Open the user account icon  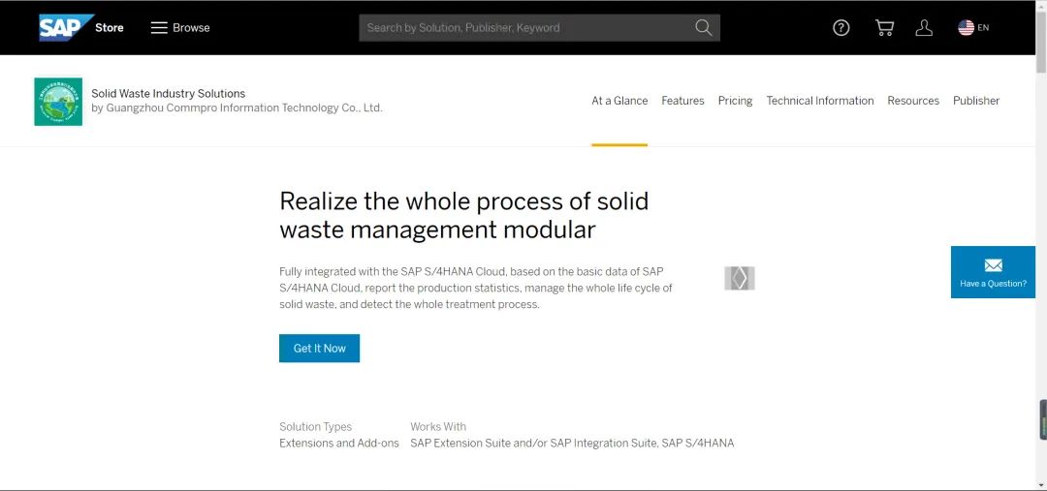(x=924, y=27)
